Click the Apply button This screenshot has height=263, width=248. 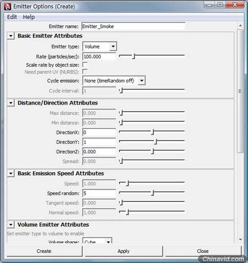point(124,251)
